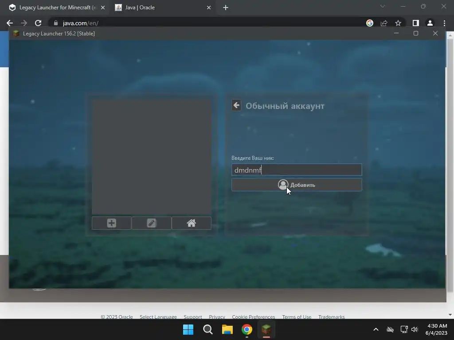
Task: Click the pencil edit account icon
Action: point(152,223)
